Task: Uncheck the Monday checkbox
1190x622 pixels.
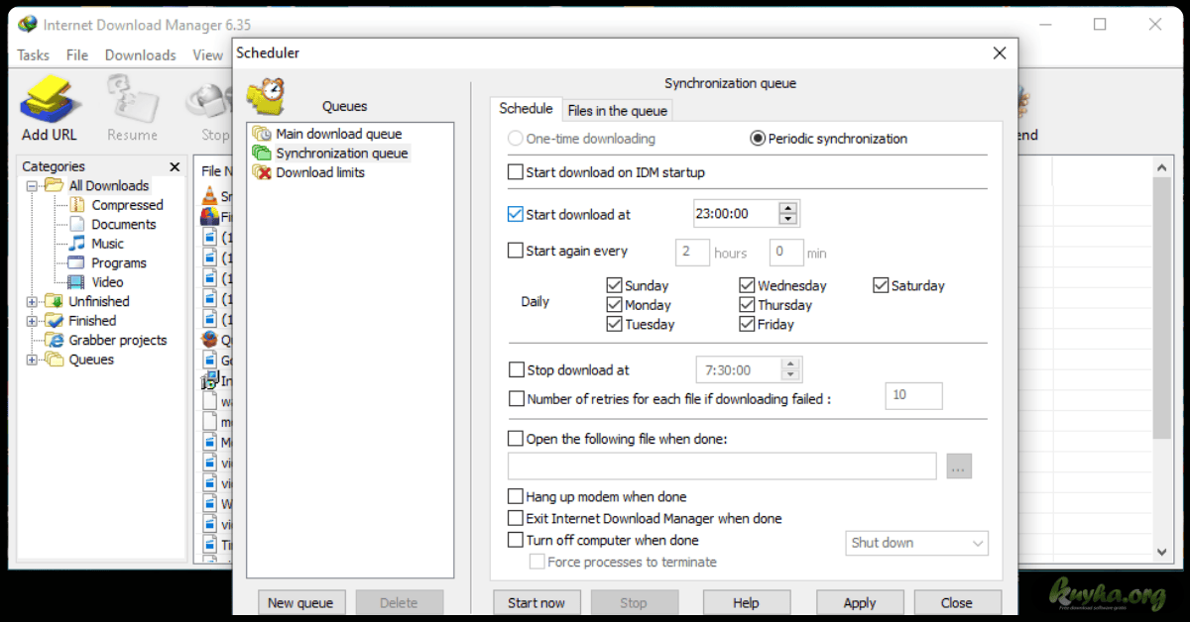Action: pyautogui.click(x=614, y=305)
